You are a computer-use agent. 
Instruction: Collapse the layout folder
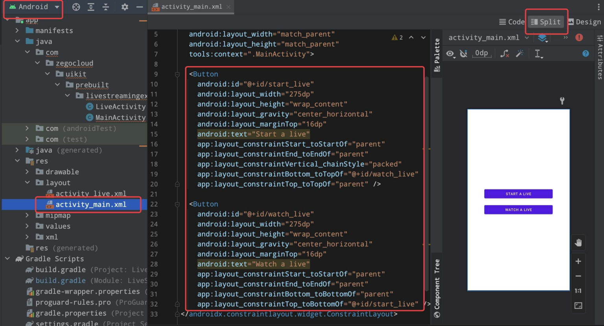[28, 182]
